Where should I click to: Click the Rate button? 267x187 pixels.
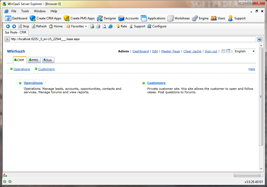click(x=122, y=26)
